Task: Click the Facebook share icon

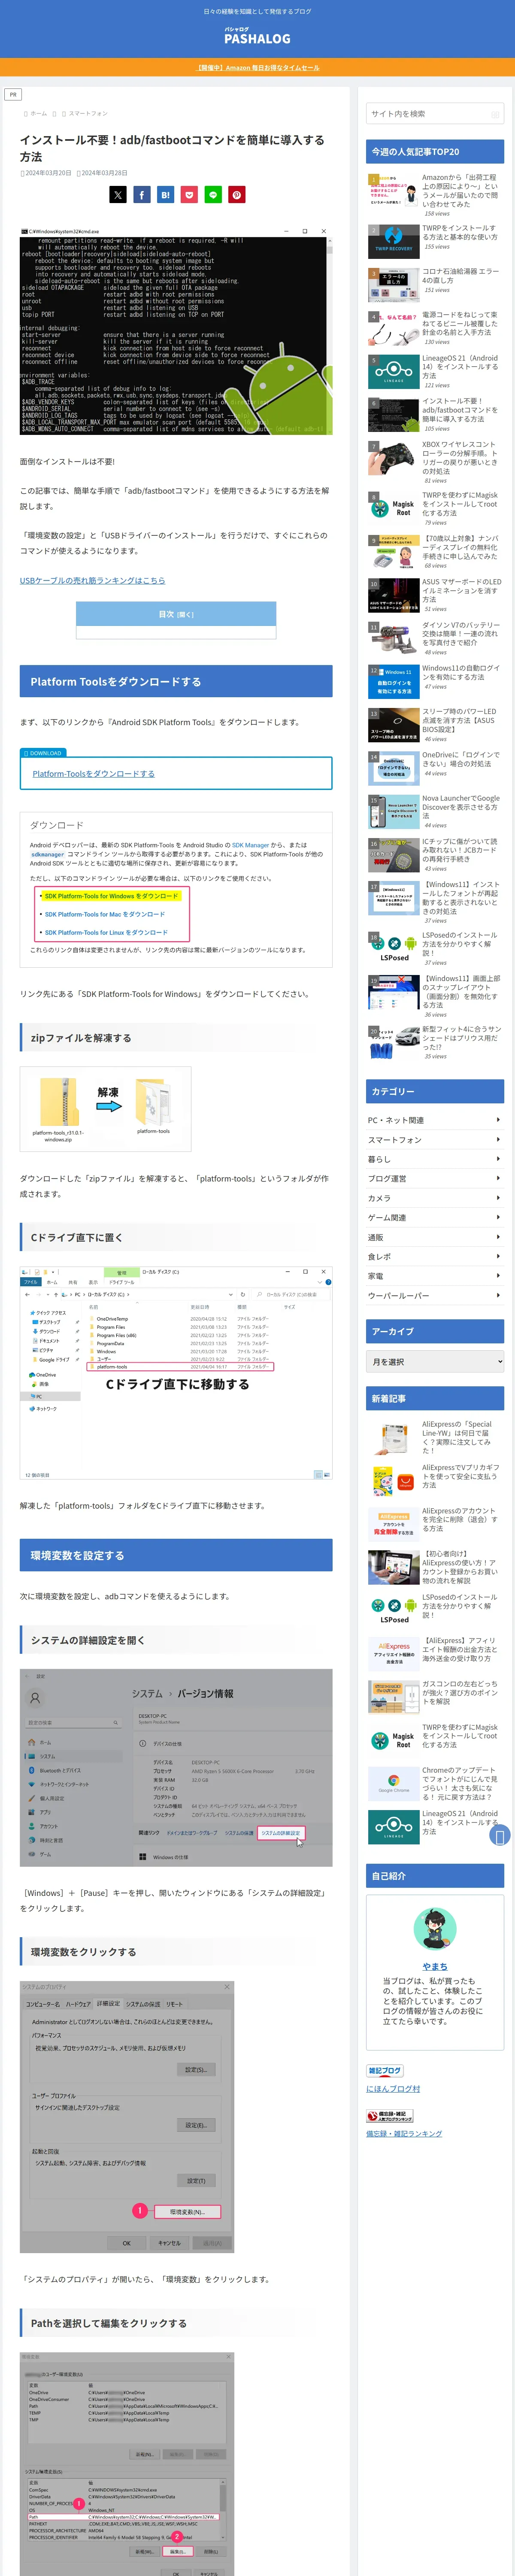Action: (141, 195)
